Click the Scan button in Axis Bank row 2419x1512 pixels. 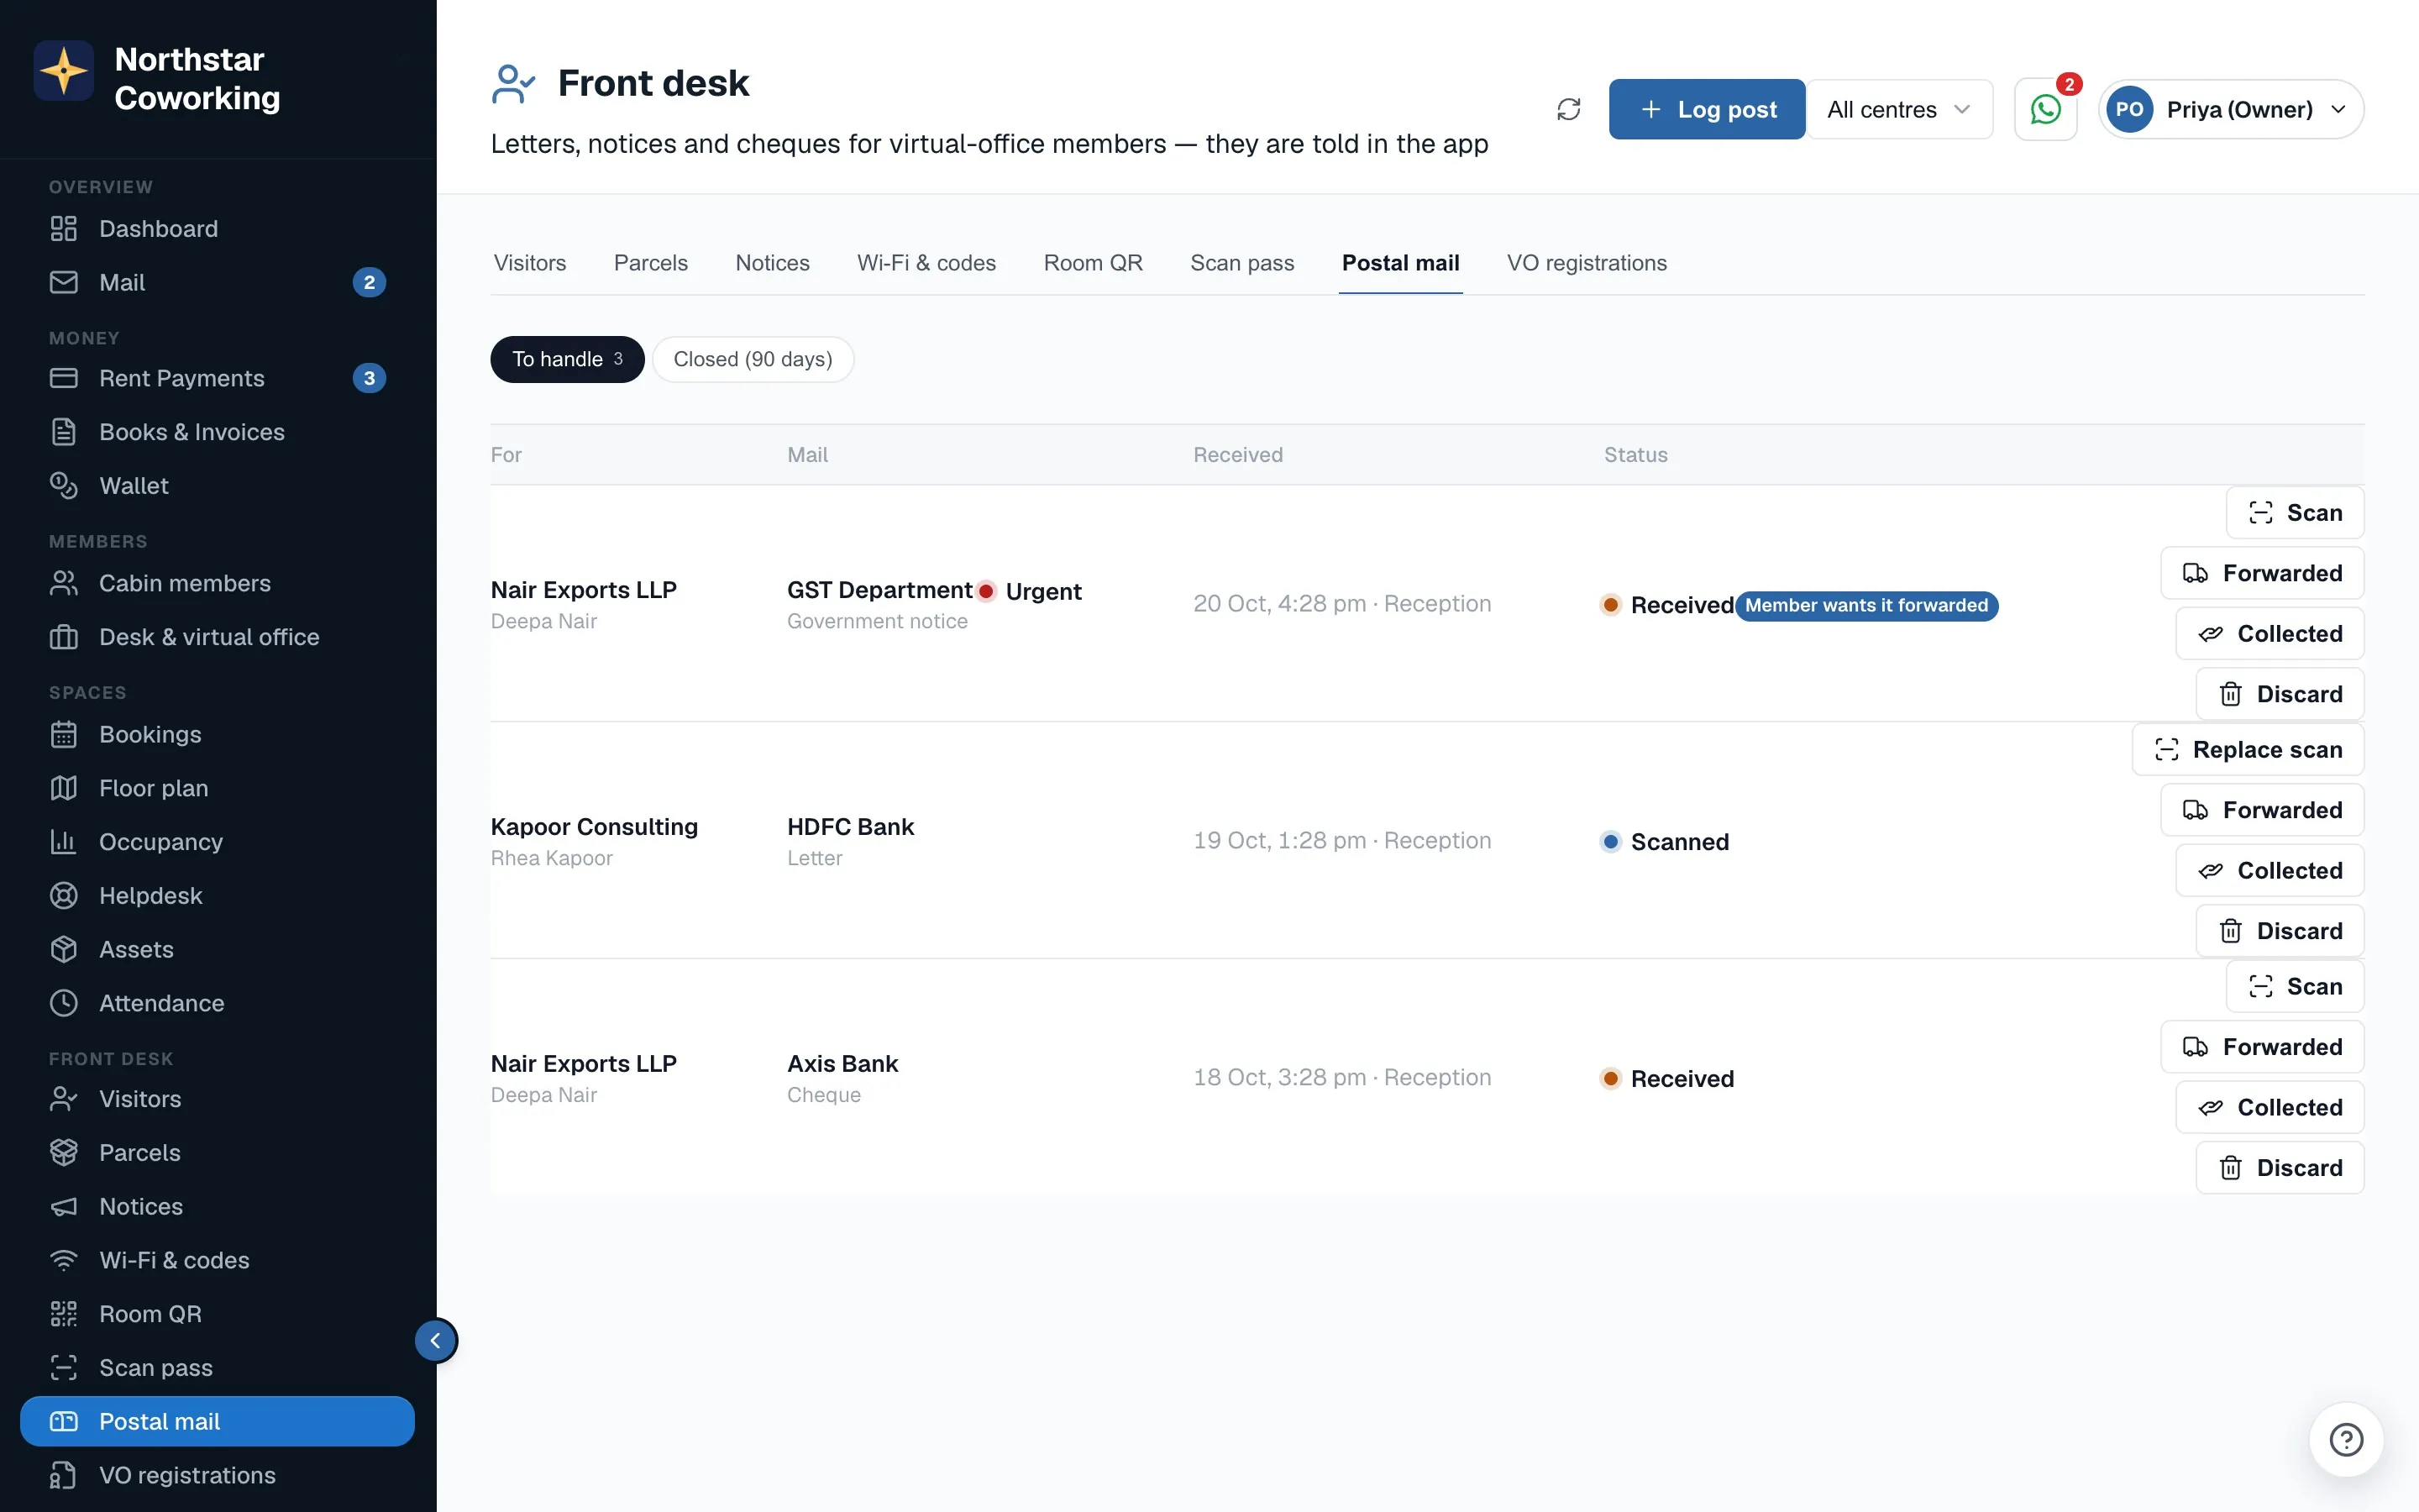2294,987
